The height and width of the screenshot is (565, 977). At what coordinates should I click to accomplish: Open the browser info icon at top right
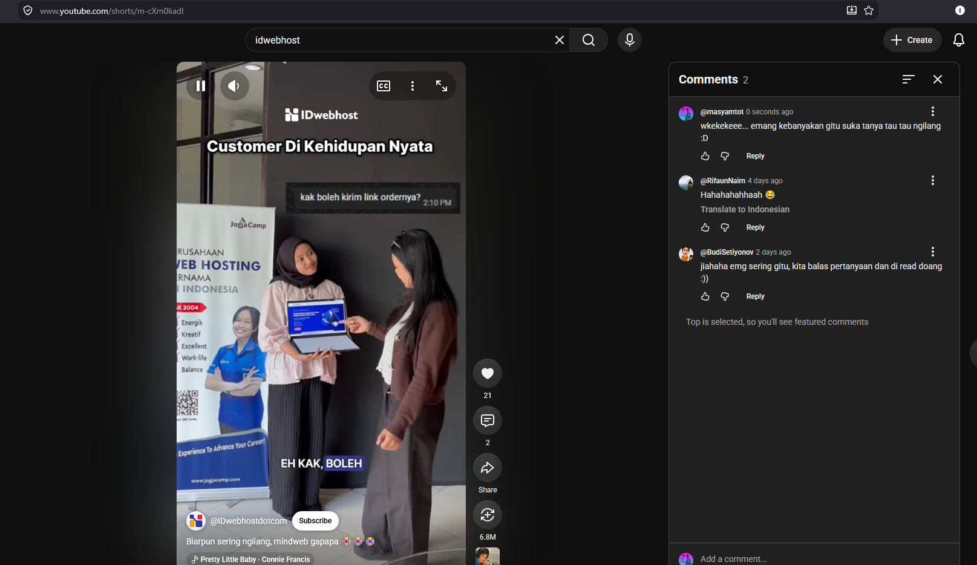coord(960,10)
